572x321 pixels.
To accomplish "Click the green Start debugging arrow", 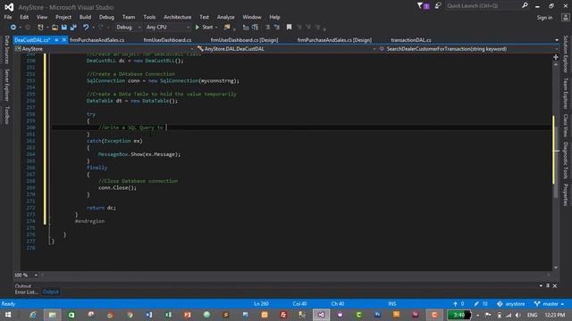I will point(198,28).
